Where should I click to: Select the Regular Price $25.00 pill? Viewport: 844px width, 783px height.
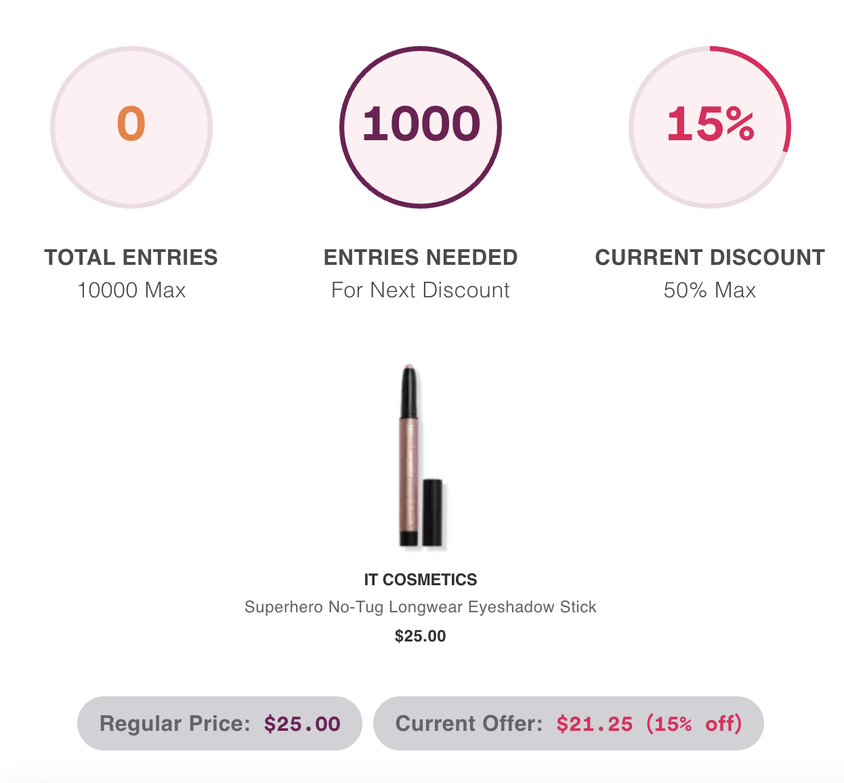[x=219, y=723]
